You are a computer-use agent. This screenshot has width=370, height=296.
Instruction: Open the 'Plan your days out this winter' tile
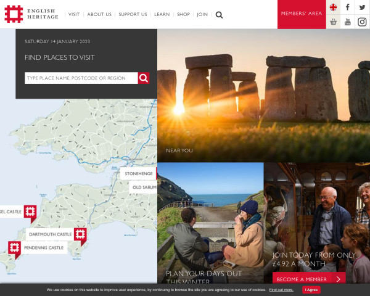point(210,223)
